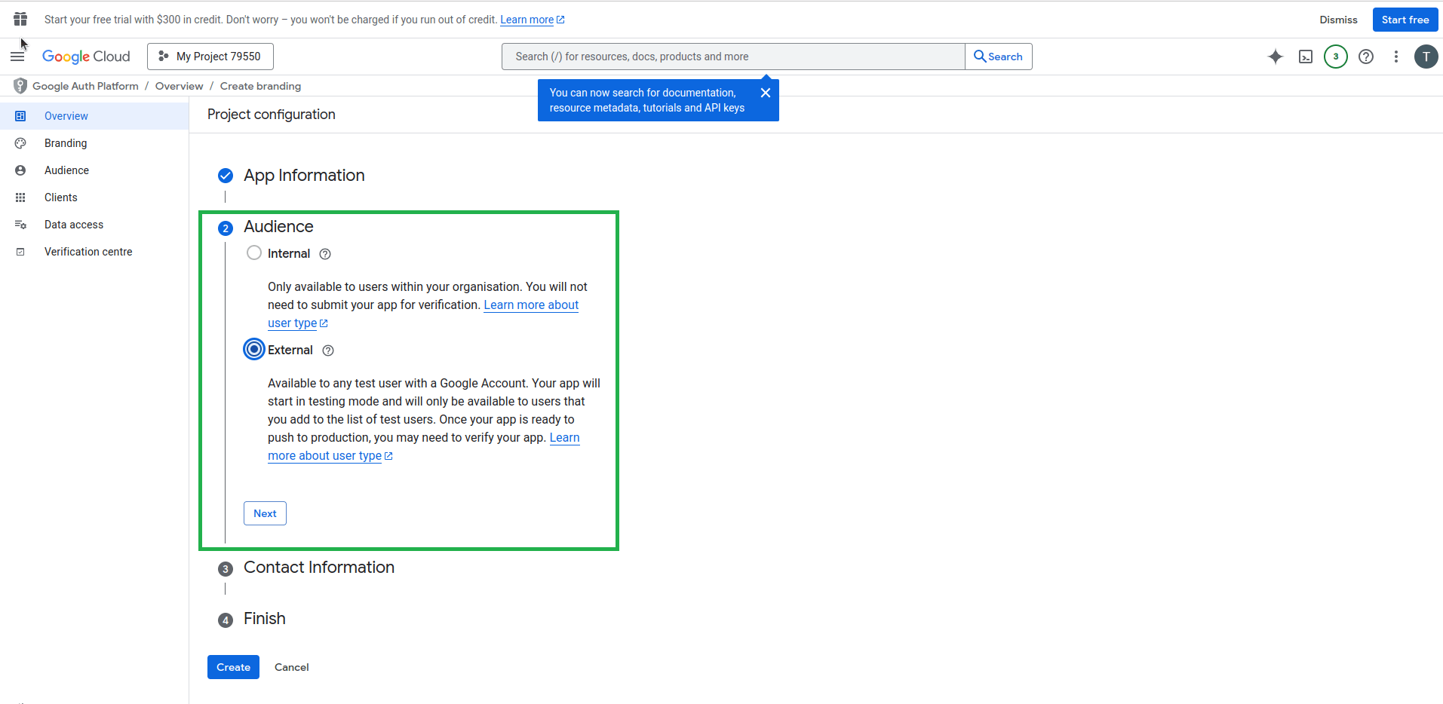The image size is (1443, 704).
Task: Click the resources search input field
Action: (732, 57)
